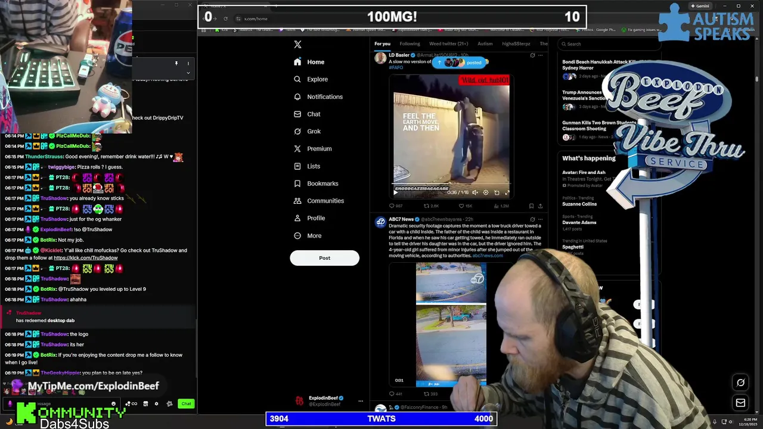Screen dimensions: 763x429
Task: Click the green Chat send button
Action: [x=186, y=404]
